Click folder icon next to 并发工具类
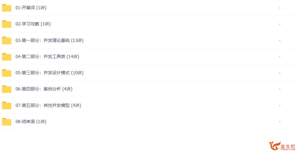The height and width of the screenshot is (152, 298). (7, 57)
